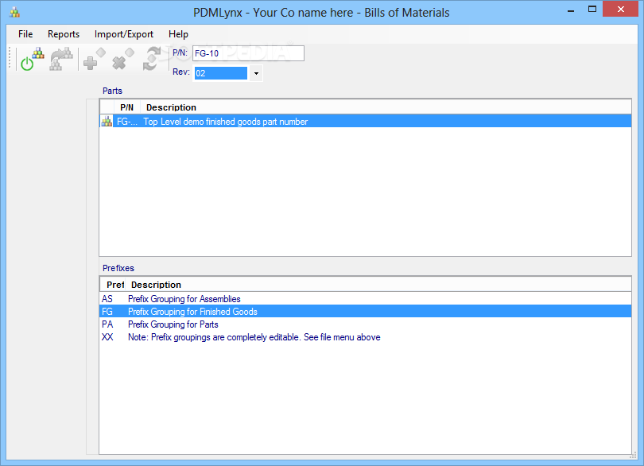Viewport: 644px width, 466px height.
Task: Click the add part plus icon
Action: tap(95, 59)
